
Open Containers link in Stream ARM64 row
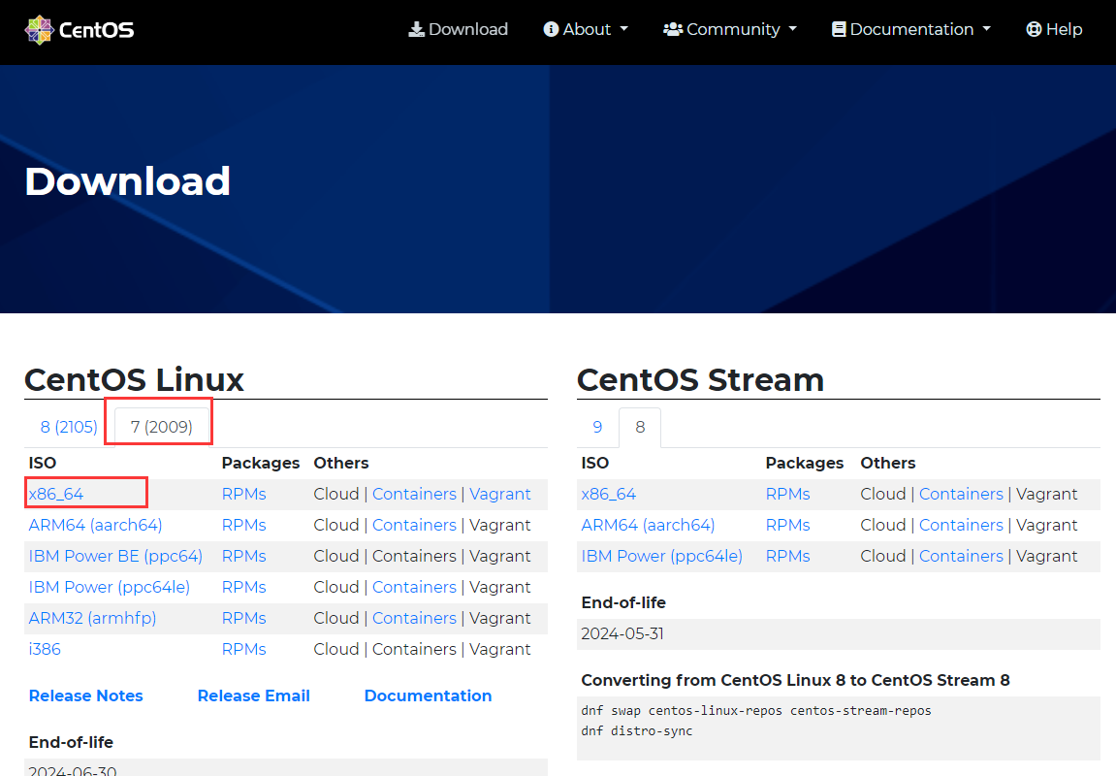pyautogui.click(x=961, y=526)
